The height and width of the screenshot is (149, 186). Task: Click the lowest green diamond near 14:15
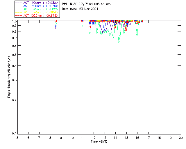119,42
